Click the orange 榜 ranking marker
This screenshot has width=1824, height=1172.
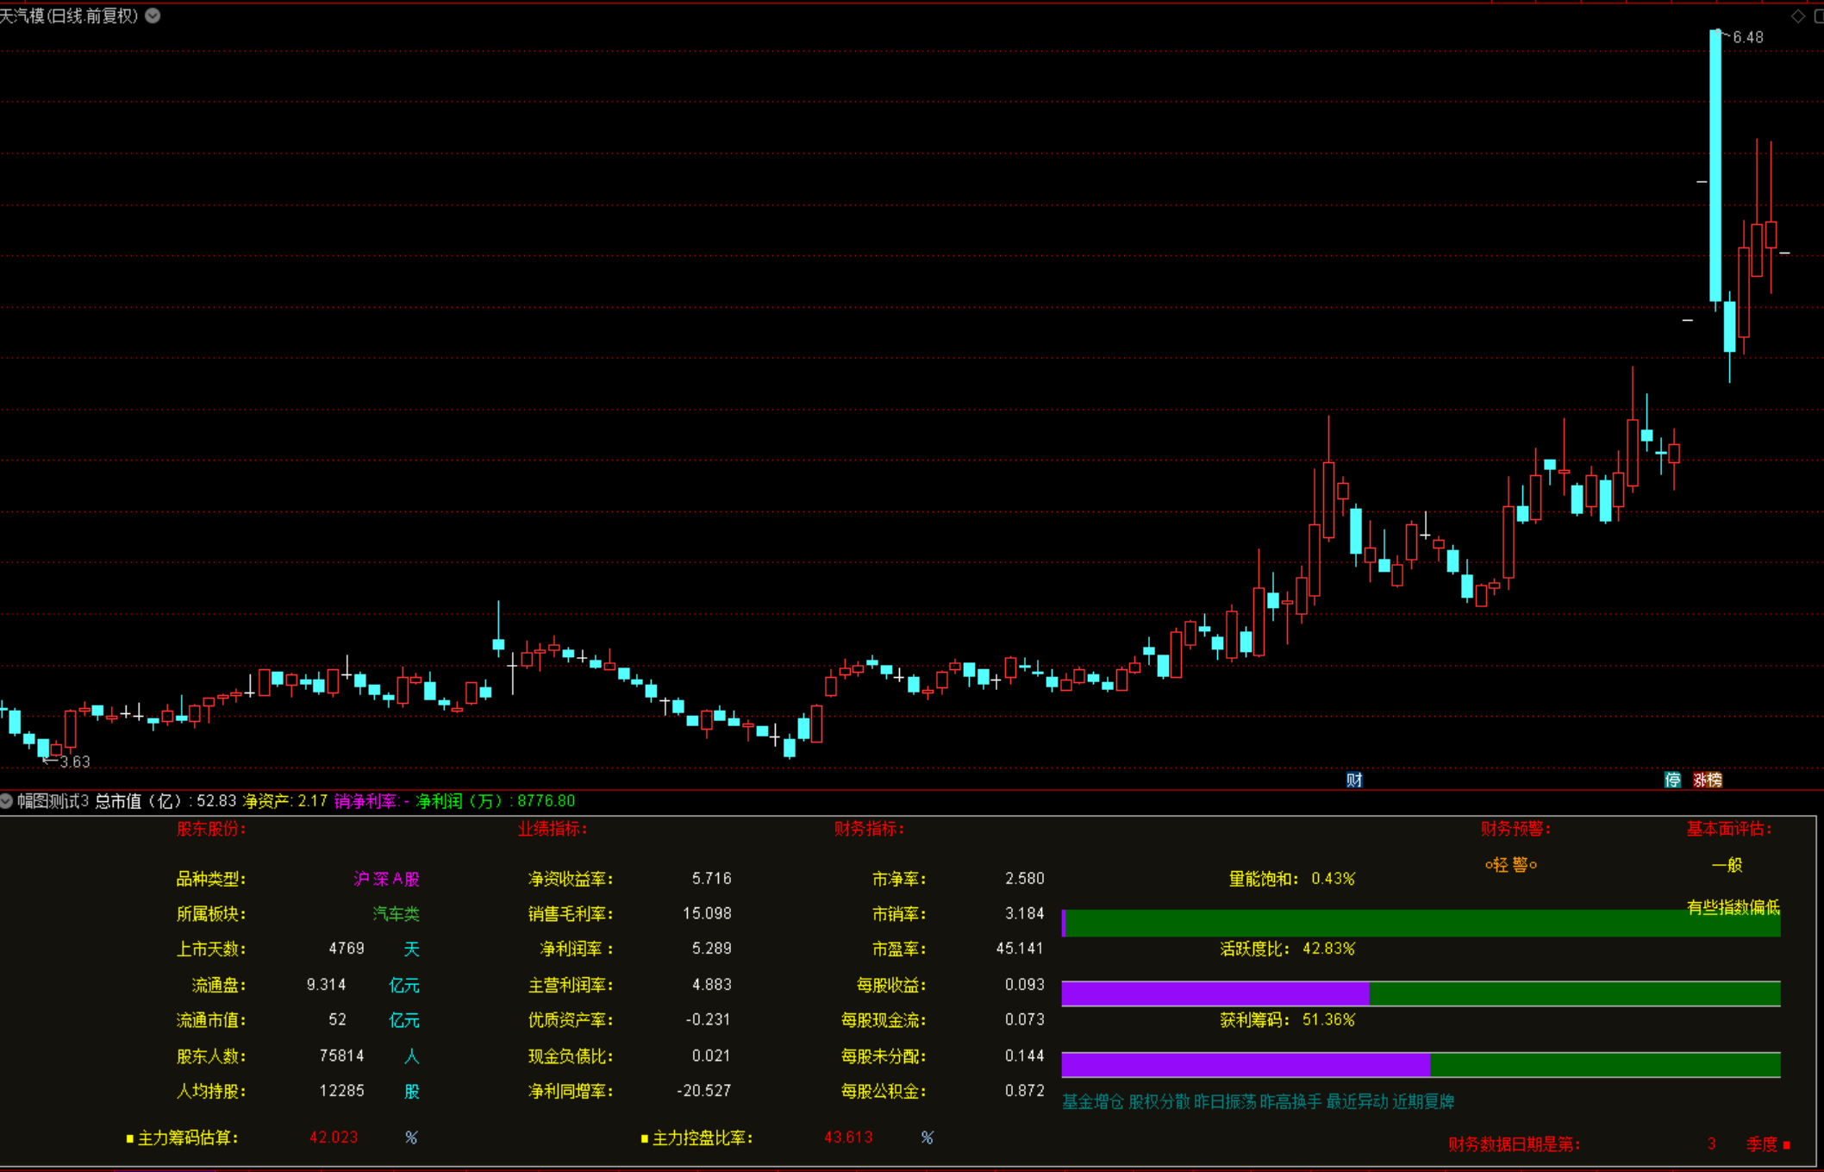[x=1715, y=780]
